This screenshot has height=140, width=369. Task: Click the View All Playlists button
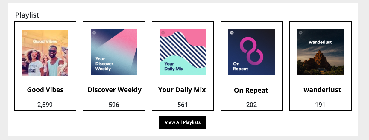(x=183, y=122)
